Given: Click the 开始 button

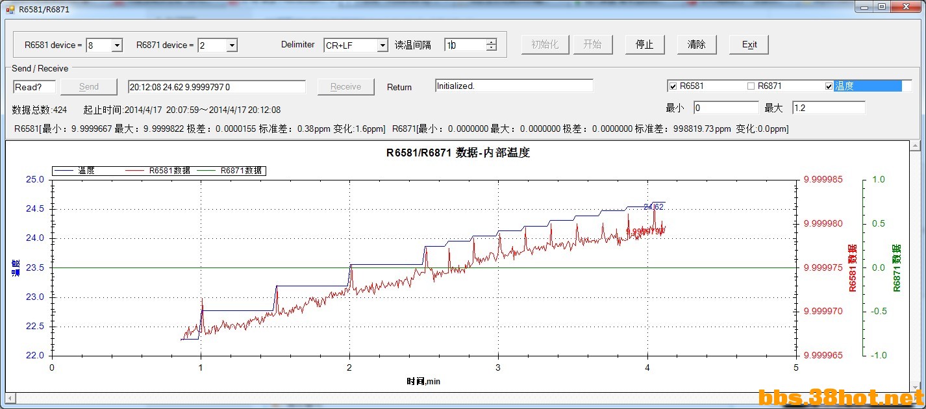Looking at the screenshot, I should click(x=592, y=45).
